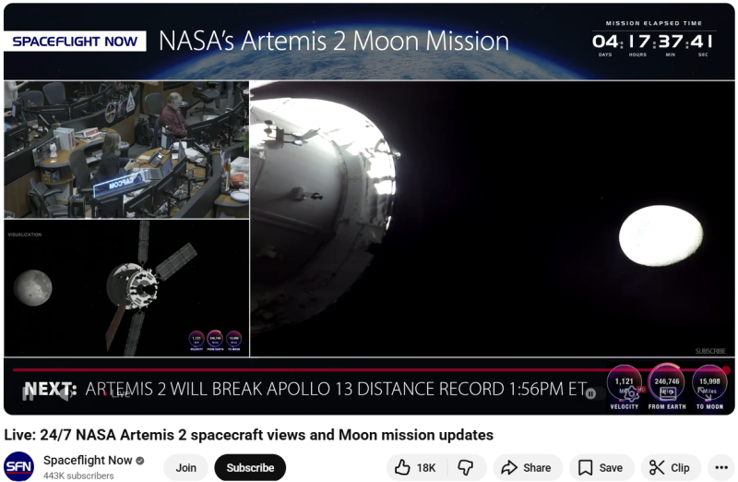Image resolution: width=738 pixels, height=482 pixels.
Task: Click the SUBSCRIBE watermark in the video
Action: click(x=709, y=351)
